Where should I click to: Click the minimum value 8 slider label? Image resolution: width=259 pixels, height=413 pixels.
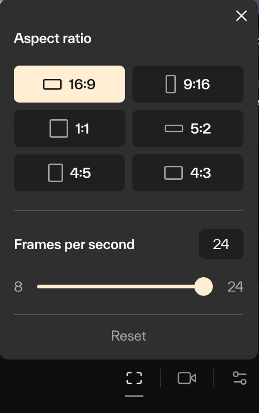pos(18,287)
